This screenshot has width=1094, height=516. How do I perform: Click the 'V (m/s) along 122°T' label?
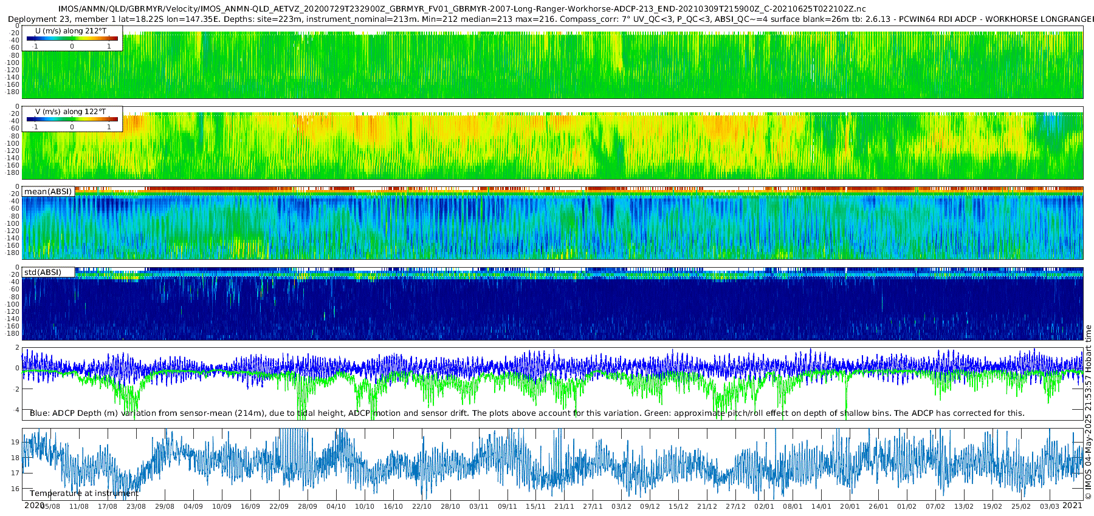[71, 112]
